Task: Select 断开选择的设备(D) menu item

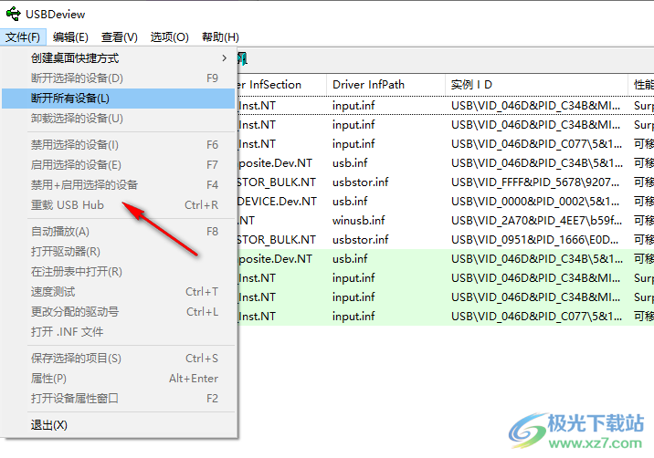Action: click(119, 78)
